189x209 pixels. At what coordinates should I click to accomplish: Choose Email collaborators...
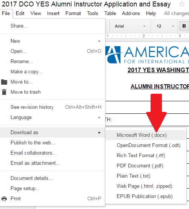click(x=53, y=153)
